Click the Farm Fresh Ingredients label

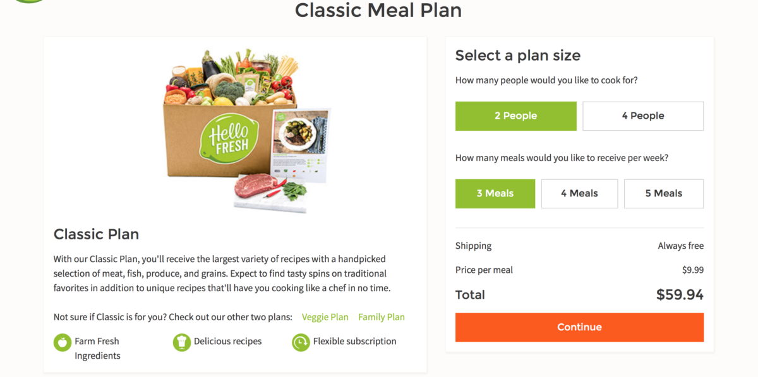(x=97, y=349)
